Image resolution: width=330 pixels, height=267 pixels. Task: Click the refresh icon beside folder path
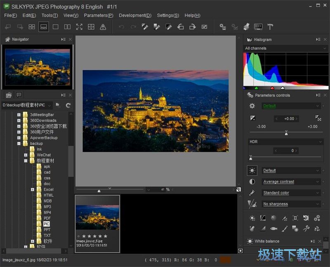coord(68,105)
